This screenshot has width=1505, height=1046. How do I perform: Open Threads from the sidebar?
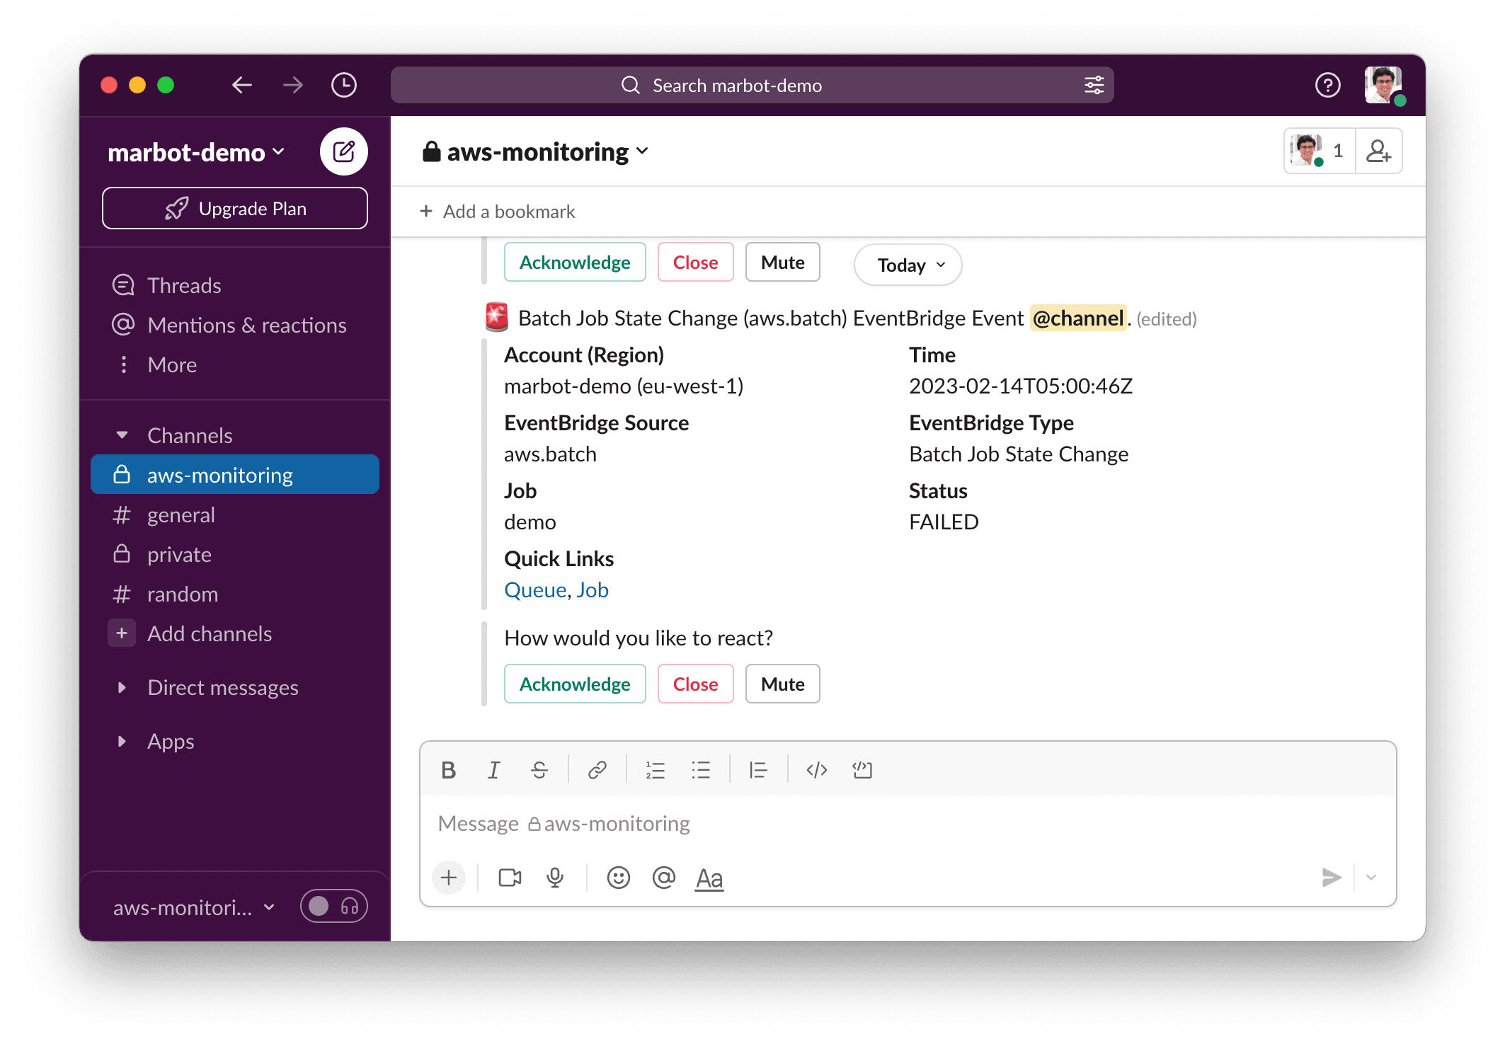(184, 285)
